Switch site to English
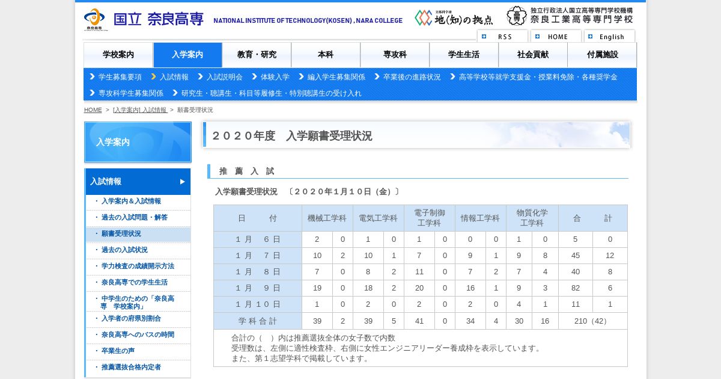The image size is (721, 379). [x=609, y=36]
